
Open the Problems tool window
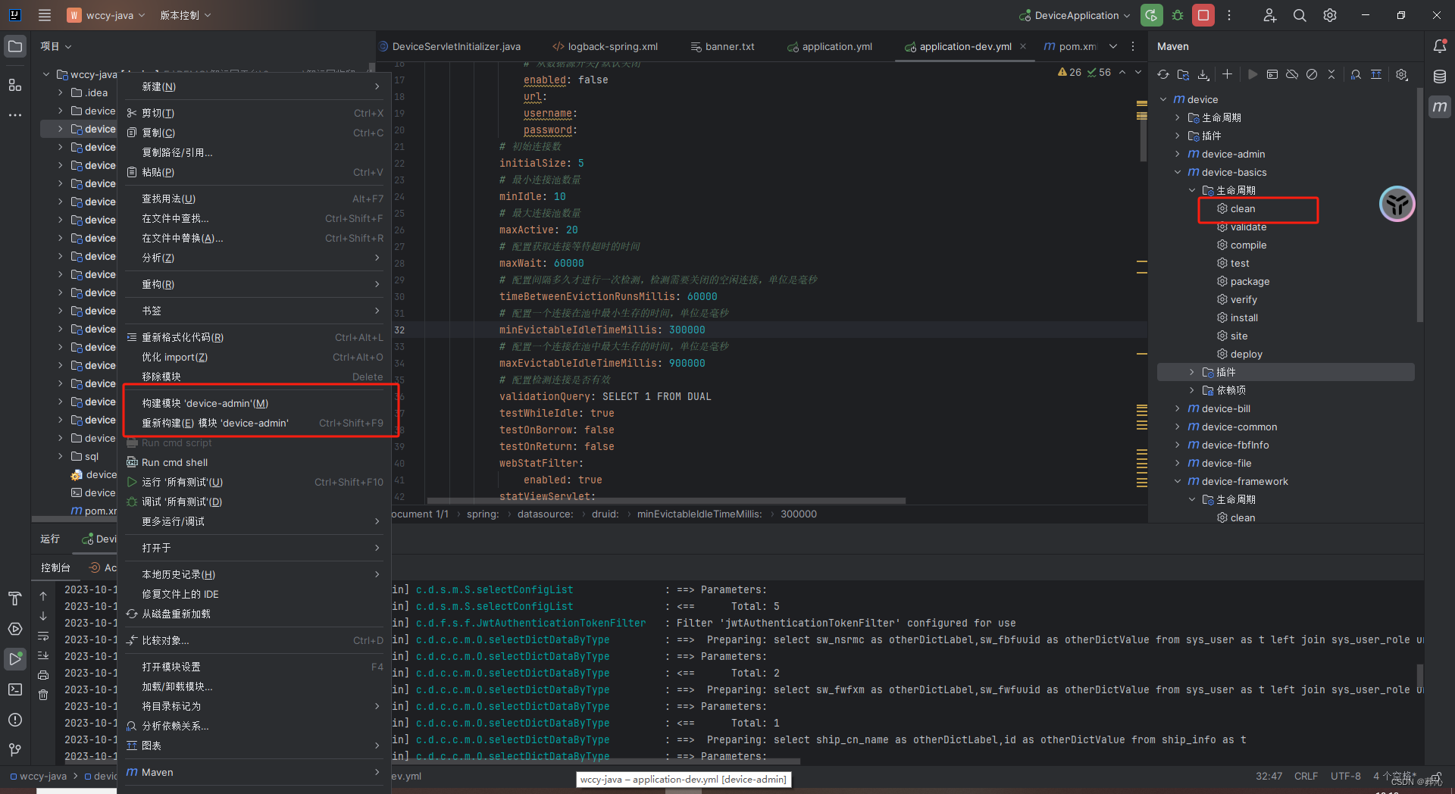point(15,720)
